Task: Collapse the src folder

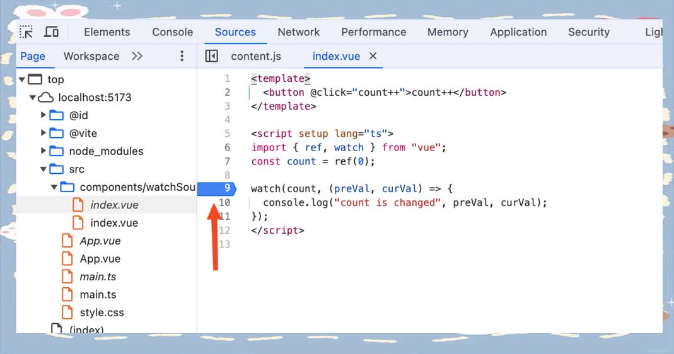Action: coord(44,169)
